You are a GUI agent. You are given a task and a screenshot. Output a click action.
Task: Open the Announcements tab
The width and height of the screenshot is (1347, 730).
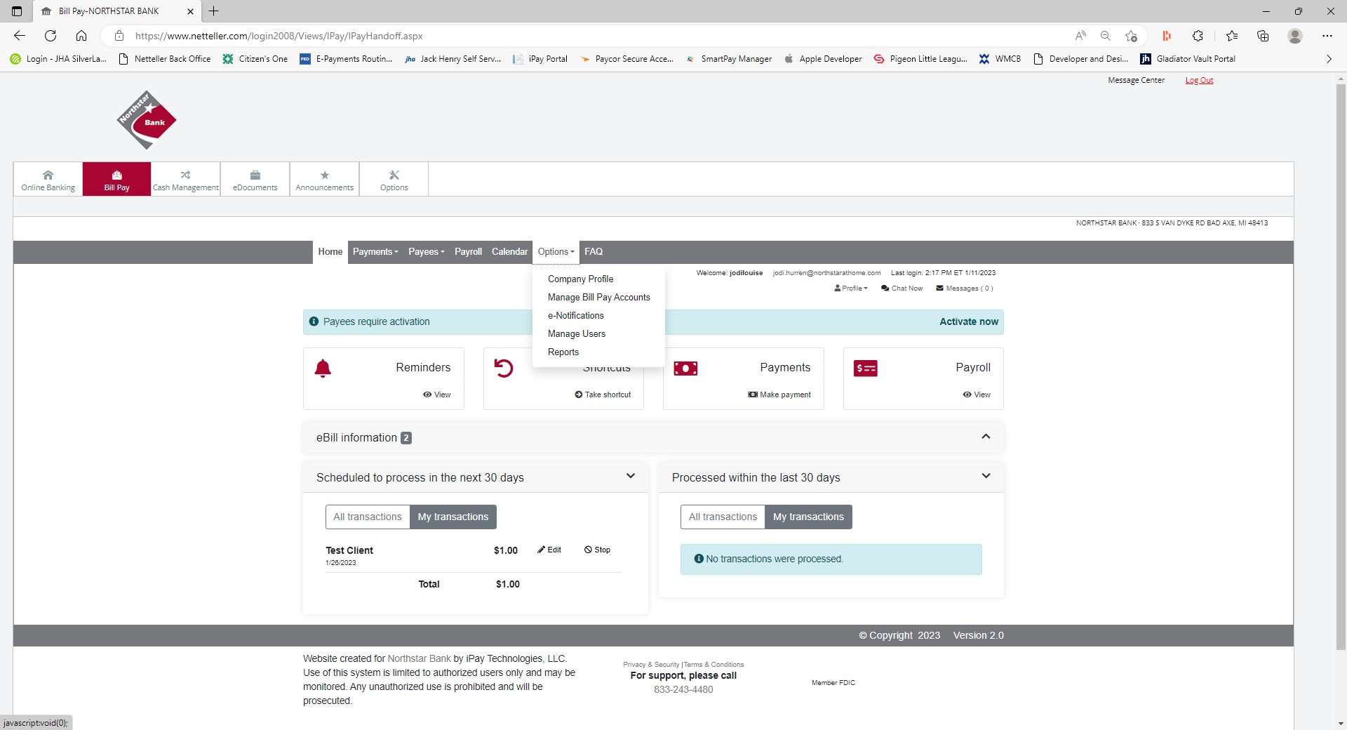pyautogui.click(x=324, y=180)
